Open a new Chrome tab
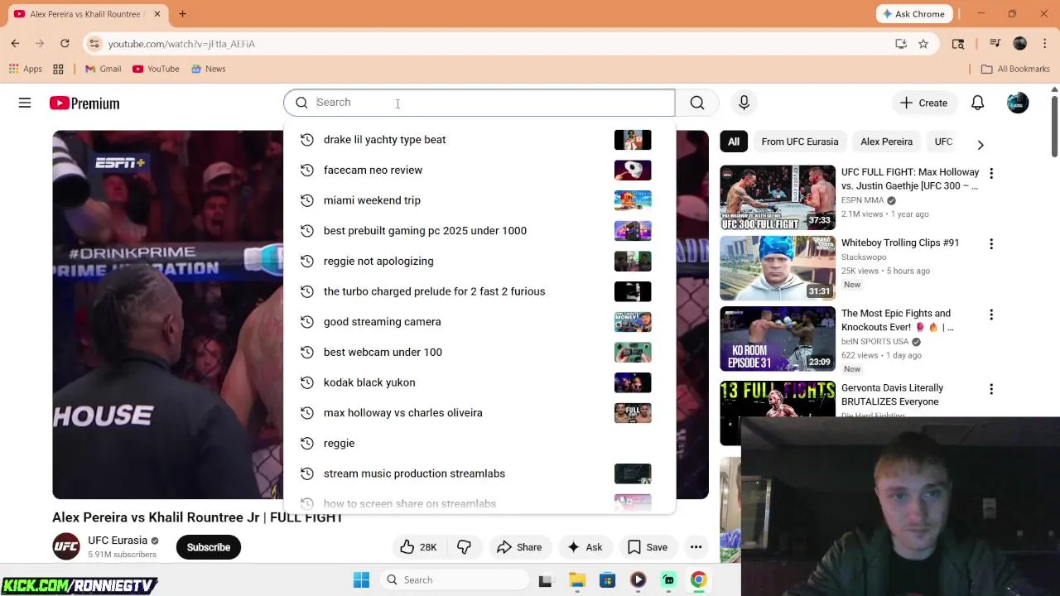The image size is (1060, 596). click(182, 14)
